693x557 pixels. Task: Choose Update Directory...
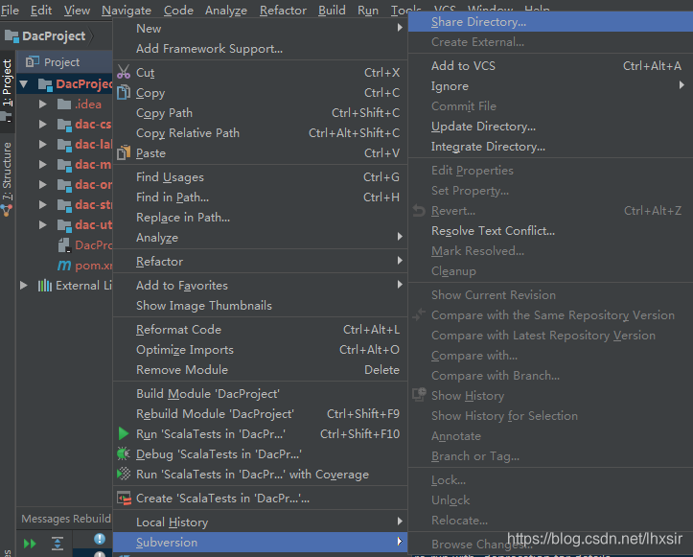click(x=550, y=127)
